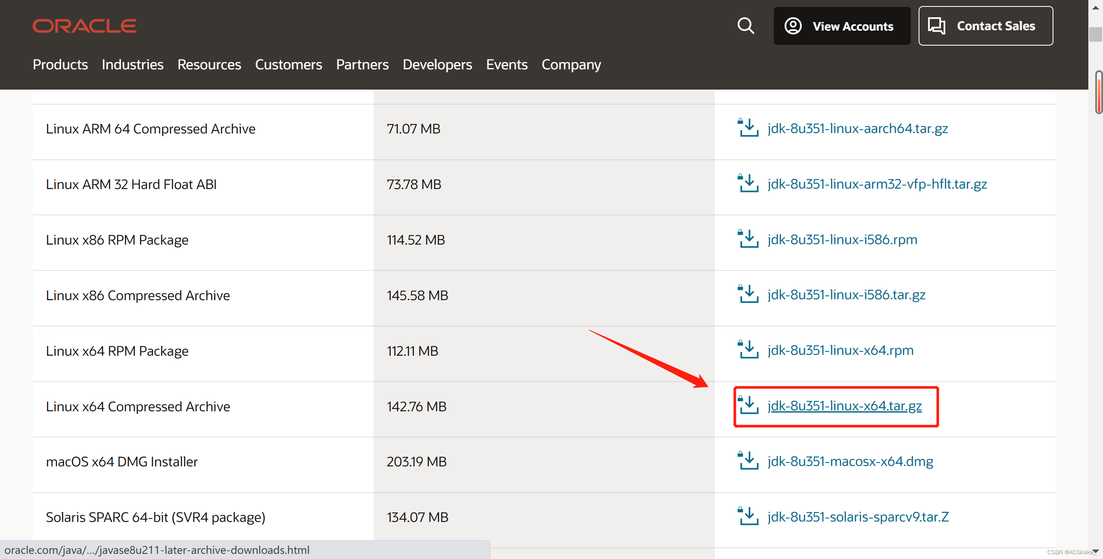Click download icon for jdk-8u351-linux-x64.rpm

[x=748, y=350]
